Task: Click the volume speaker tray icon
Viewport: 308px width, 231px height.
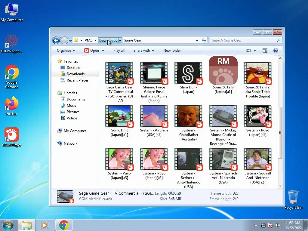Action: [x=278, y=225]
